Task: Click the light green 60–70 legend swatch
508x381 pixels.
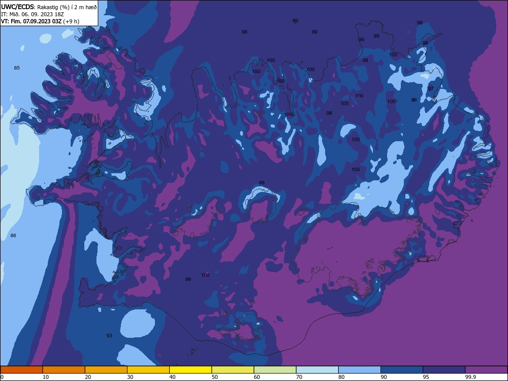Action: click(x=275, y=370)
